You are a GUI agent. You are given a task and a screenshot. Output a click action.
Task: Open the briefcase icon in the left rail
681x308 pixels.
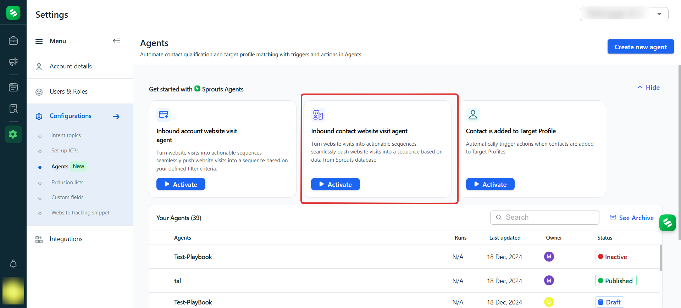[x=13, y=41]
